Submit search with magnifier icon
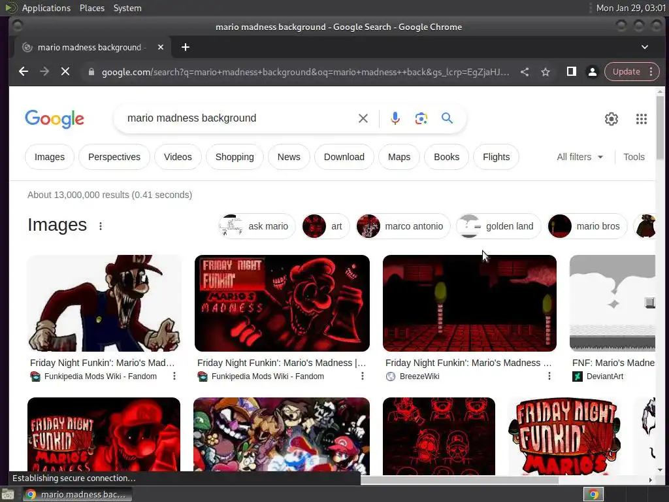This screenshot has width=669, height=502. tap(447, 118)
